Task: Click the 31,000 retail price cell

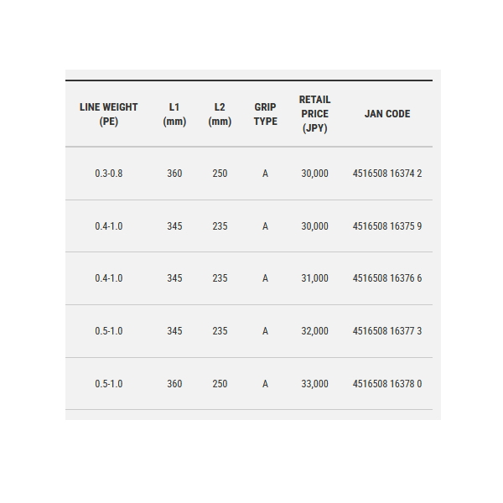Action: (314, 278)
